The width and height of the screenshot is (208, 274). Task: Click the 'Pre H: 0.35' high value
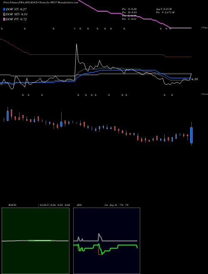tap(129, 12)
